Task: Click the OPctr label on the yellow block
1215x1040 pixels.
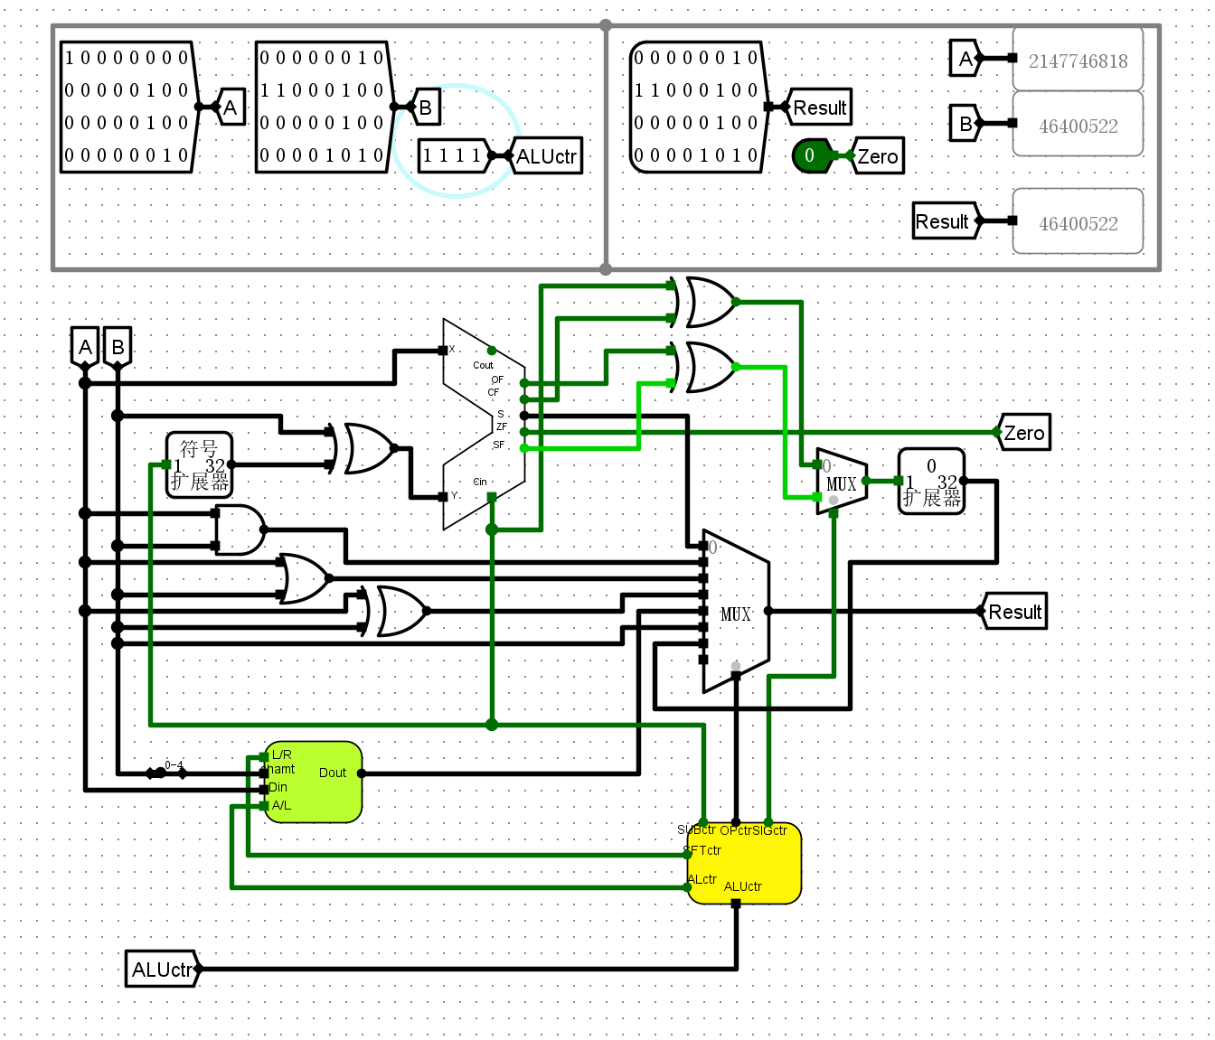Action: tap(735, 830)
